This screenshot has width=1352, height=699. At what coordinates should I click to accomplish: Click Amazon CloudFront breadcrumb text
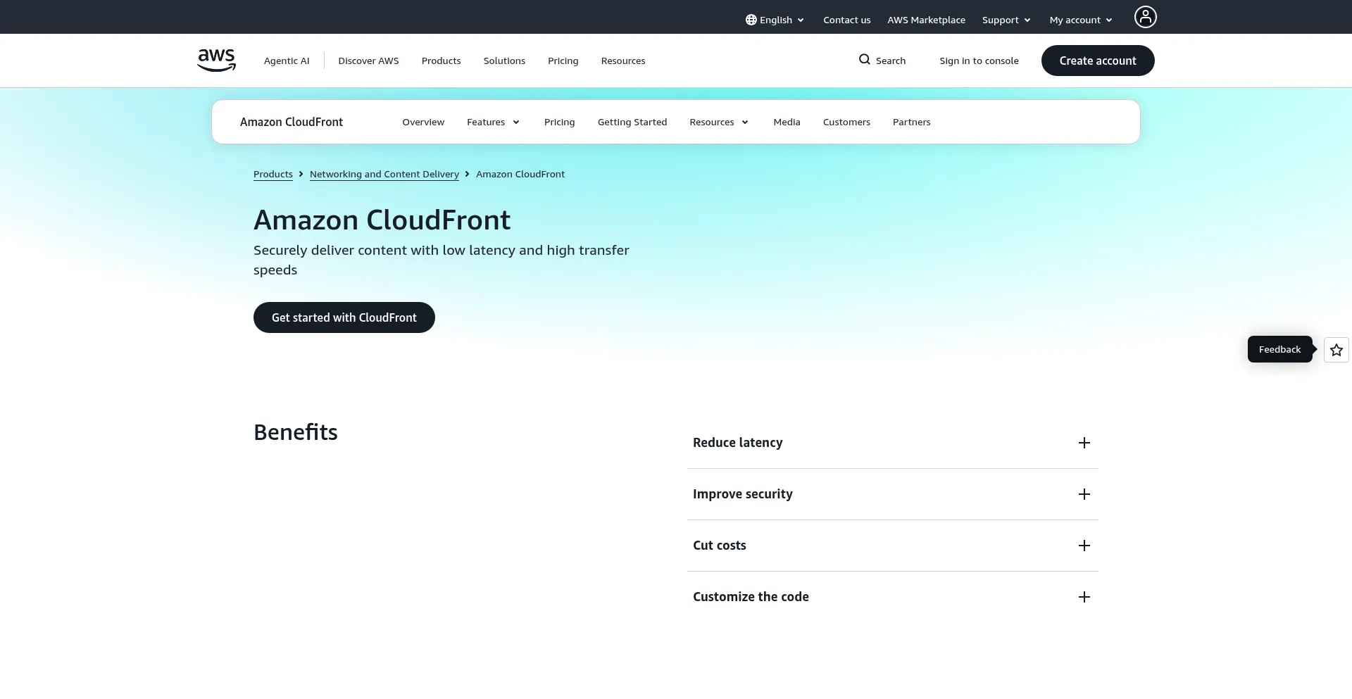point(520,174)
